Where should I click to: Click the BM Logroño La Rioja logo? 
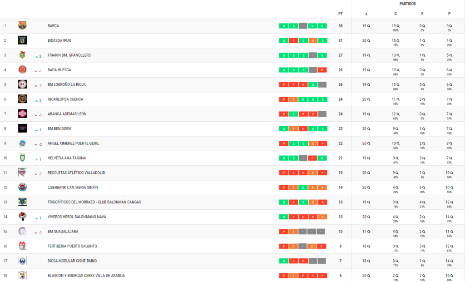coord(22,84)
